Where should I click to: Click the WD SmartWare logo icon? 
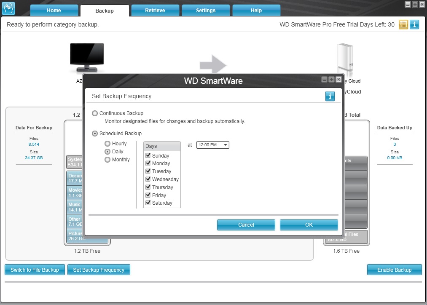tap(8, 8)
